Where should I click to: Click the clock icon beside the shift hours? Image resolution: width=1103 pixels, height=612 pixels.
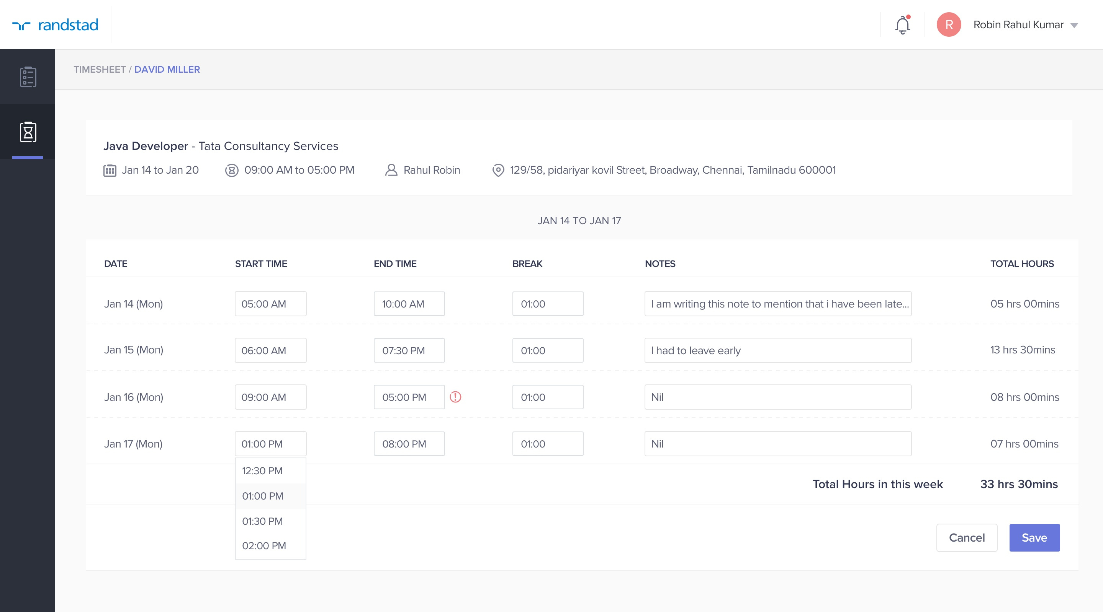coord(232,169)
